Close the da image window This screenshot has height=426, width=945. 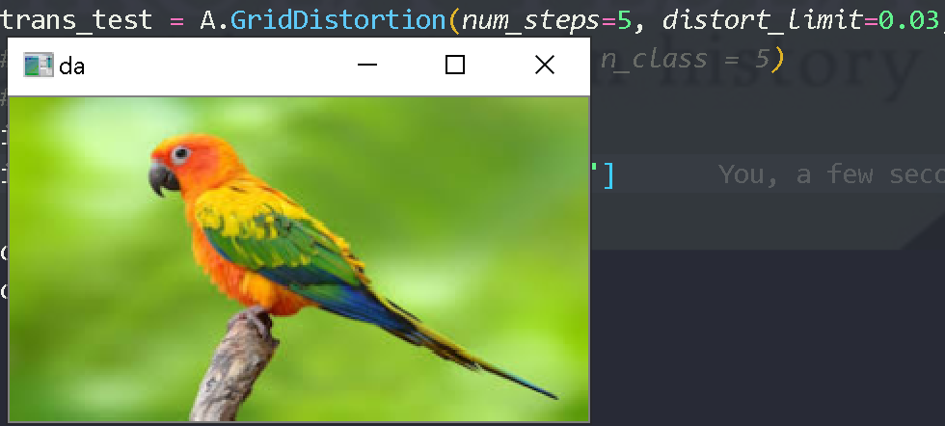545,65
